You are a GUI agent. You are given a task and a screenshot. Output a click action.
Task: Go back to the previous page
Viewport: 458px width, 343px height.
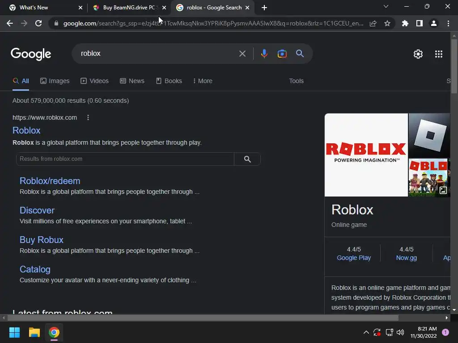coord(10,23)
